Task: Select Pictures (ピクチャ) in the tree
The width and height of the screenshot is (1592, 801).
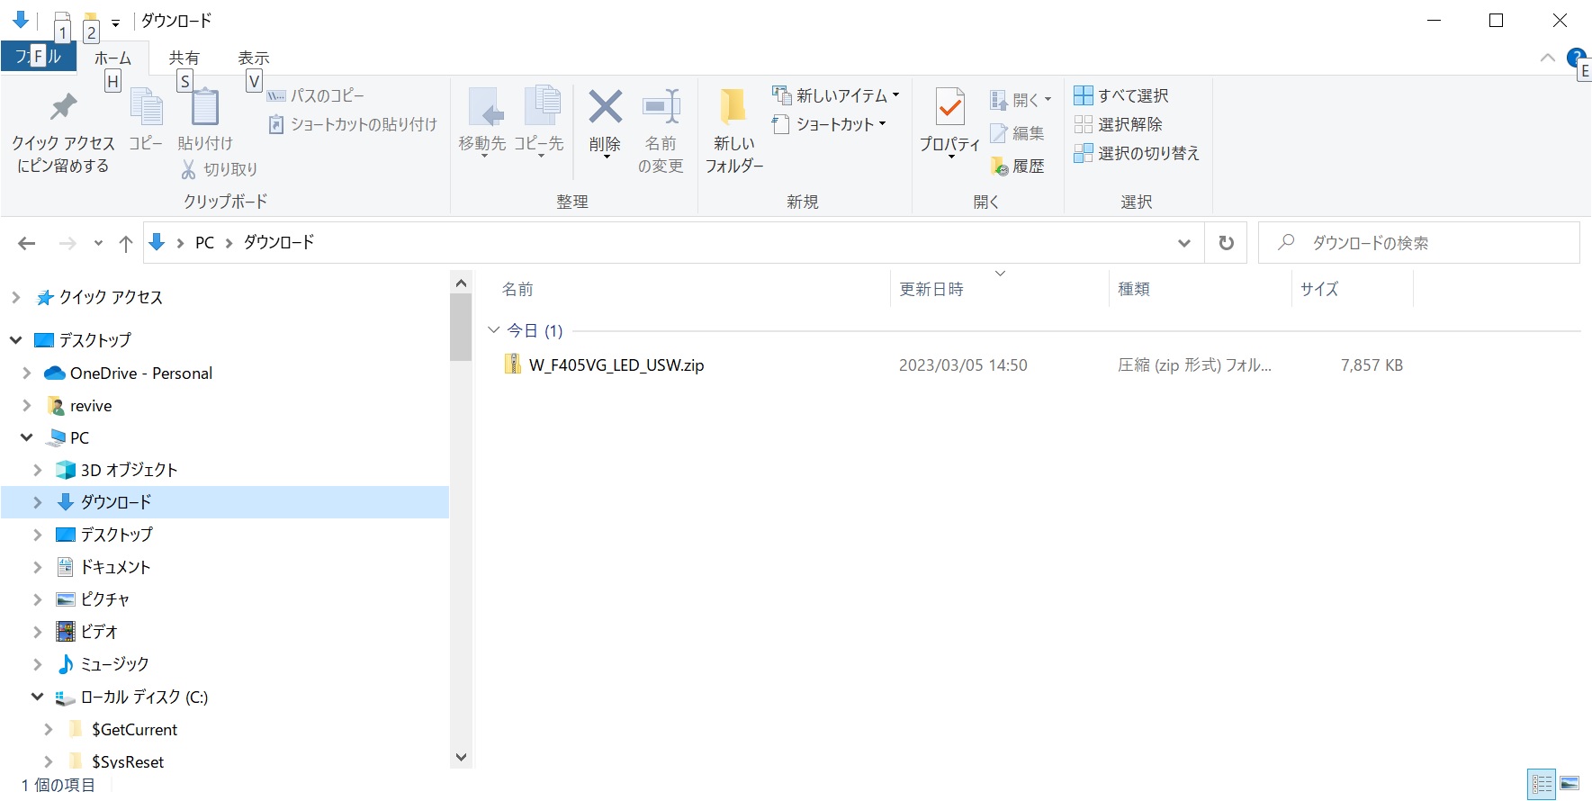Action: 104,599
